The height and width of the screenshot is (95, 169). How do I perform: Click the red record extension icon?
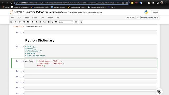tap(137, 3)
